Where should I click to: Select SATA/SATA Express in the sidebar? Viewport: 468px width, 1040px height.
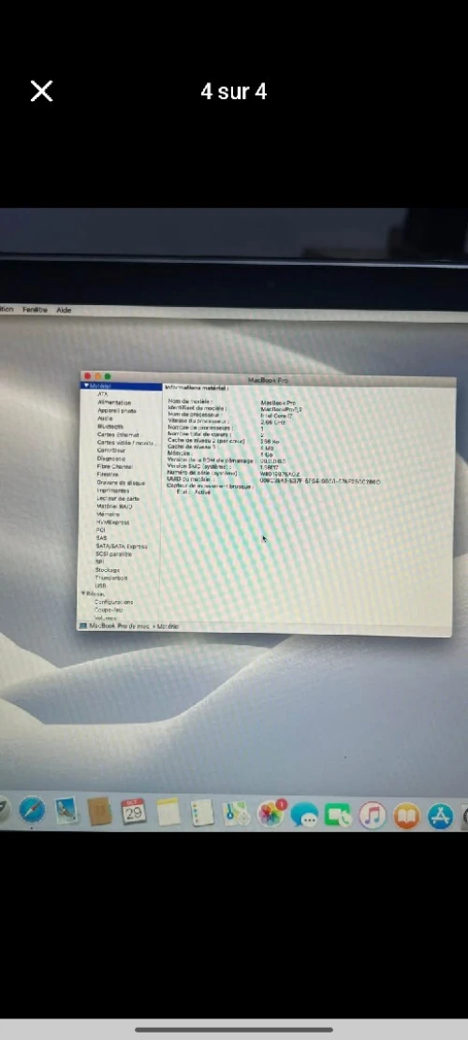(122, 547)
